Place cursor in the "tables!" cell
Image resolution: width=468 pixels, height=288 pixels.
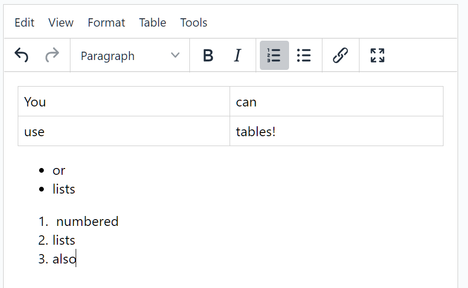(x=336, y=131)
